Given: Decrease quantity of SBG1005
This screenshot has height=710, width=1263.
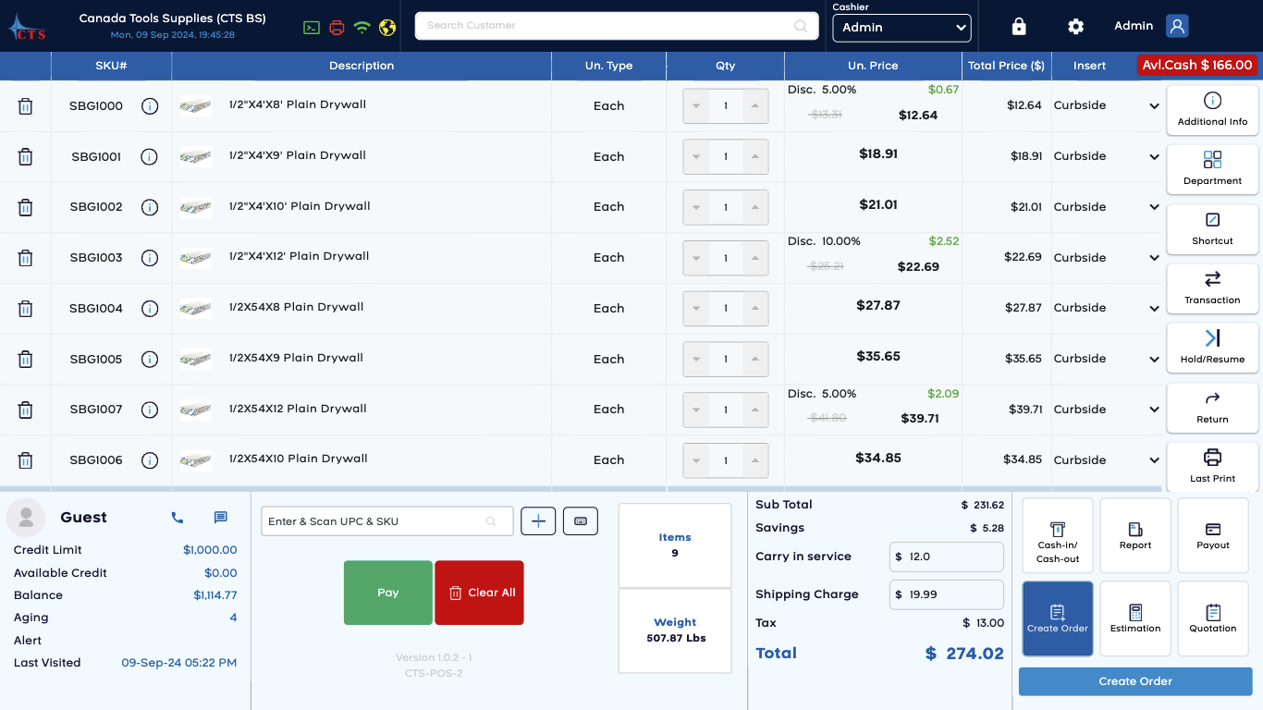Looking at the screenshot, I should coord(696,359).
